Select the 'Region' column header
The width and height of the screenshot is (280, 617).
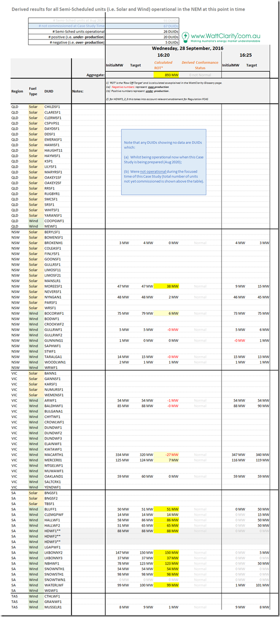coord(17,91)
